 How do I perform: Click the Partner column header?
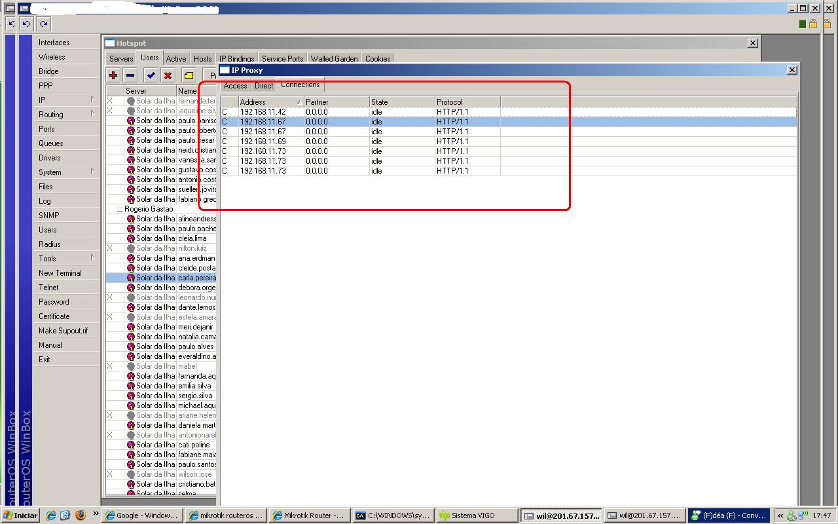(x=337, y=102)
